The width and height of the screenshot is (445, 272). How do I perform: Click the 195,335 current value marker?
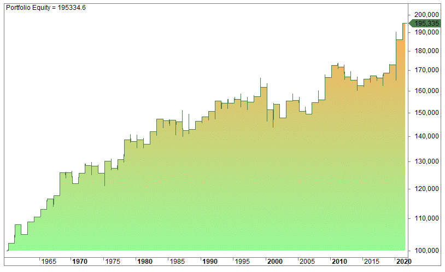pos(426,24)
